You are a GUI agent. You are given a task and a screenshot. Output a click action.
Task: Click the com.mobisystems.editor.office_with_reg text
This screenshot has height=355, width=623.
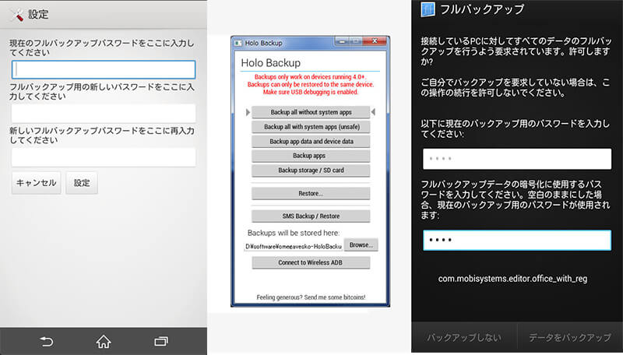pos(512,279)
